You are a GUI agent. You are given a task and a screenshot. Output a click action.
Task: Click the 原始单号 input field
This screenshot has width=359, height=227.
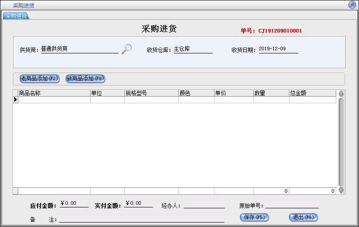(292, 205)
